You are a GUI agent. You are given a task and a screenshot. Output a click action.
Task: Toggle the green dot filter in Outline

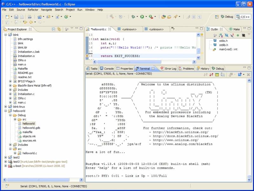coord(238,35)
